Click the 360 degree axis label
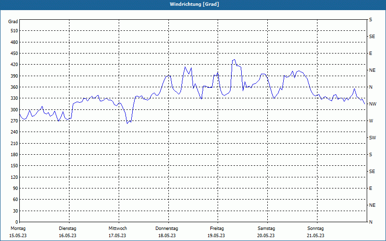 point(14,87)
